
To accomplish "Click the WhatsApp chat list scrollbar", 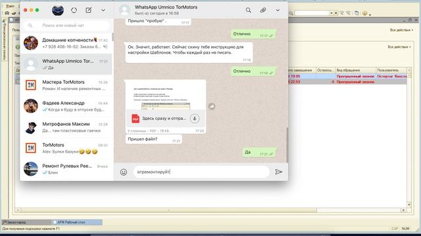I will [x=112, y=37].
